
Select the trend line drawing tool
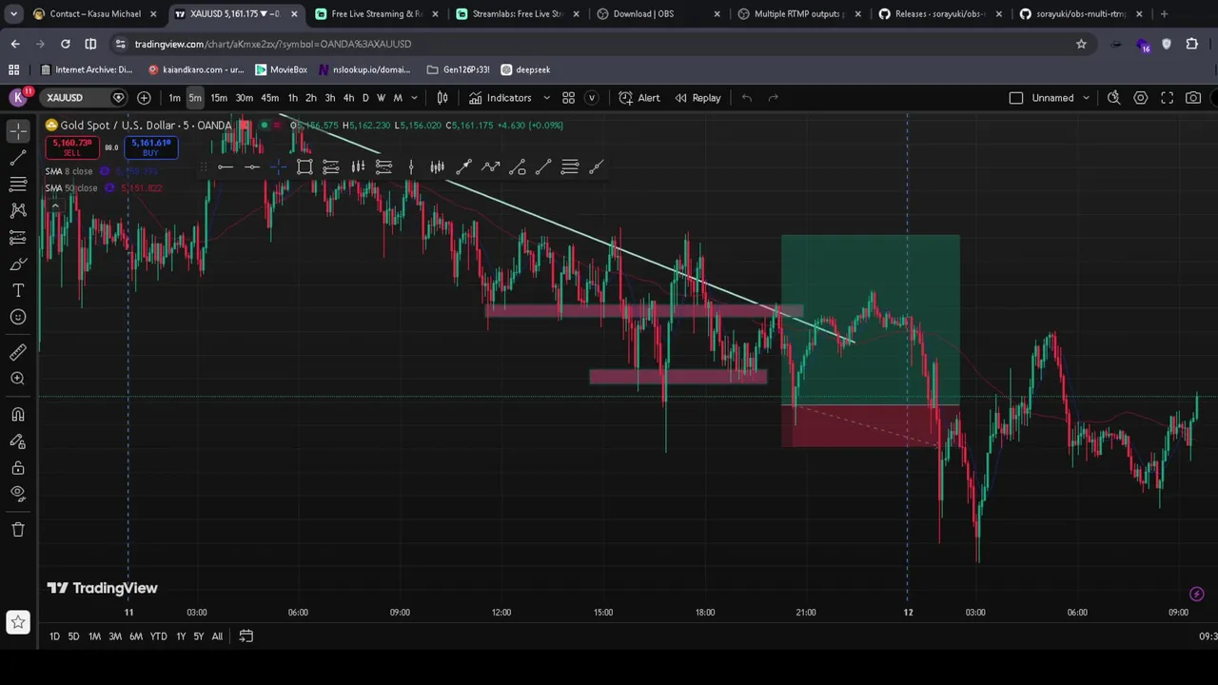pos(18,158)
